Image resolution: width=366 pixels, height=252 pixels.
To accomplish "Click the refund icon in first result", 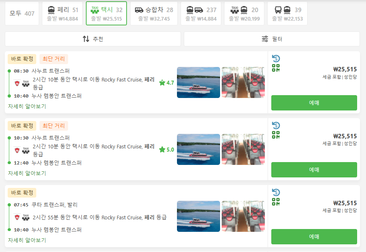I will tap(276, 58).
